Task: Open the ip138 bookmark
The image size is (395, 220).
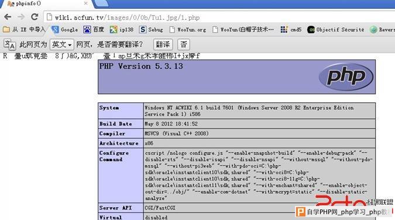Action: (122, 30)
